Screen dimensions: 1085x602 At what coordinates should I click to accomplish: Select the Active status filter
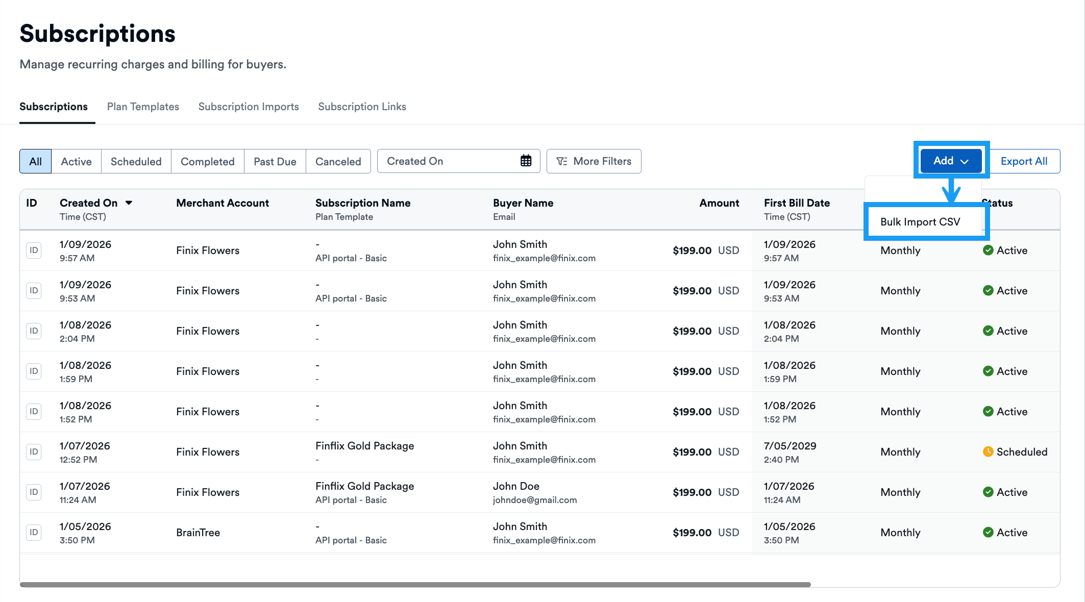coord(76,161)
